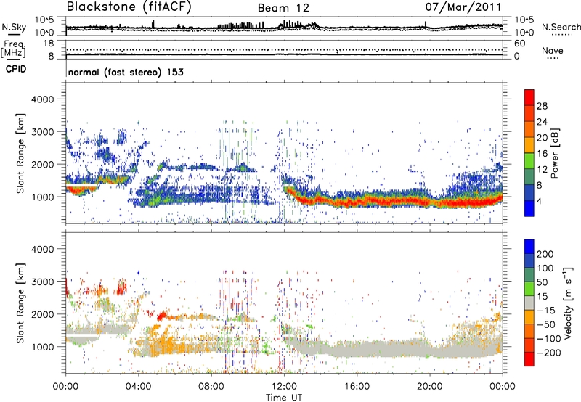Click the grey ground-scatter band near 16:00
Image resolution: width=581 pixels, height=402 pixels.
(x=357, y=350)
